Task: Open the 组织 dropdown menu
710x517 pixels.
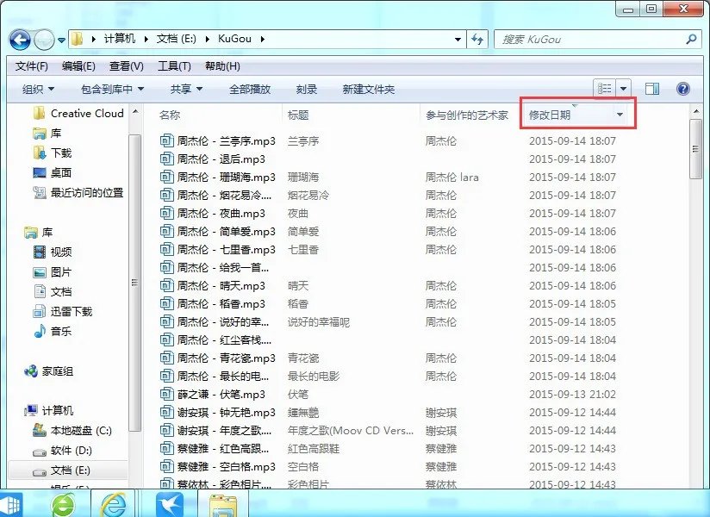Action: pos(36,87)
